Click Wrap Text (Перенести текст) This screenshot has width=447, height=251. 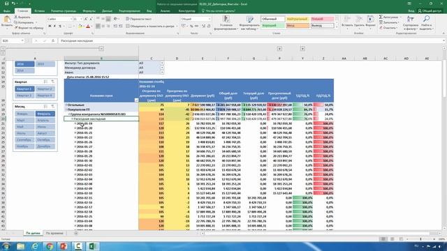139,19
